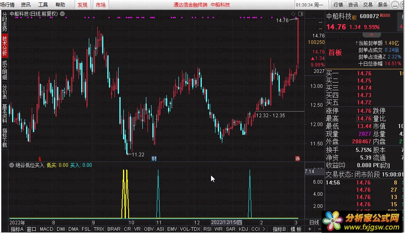
Task: Click the red S marker on chart bottom
Action: [40, 159]
